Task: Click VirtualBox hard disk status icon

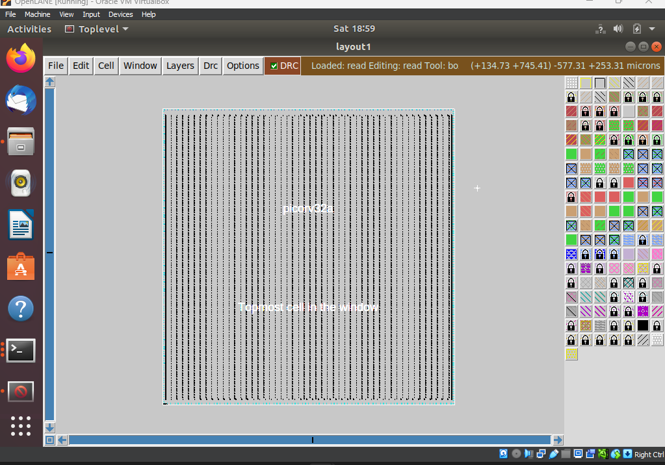Action: pyautogui.click(x=503, y=453)
